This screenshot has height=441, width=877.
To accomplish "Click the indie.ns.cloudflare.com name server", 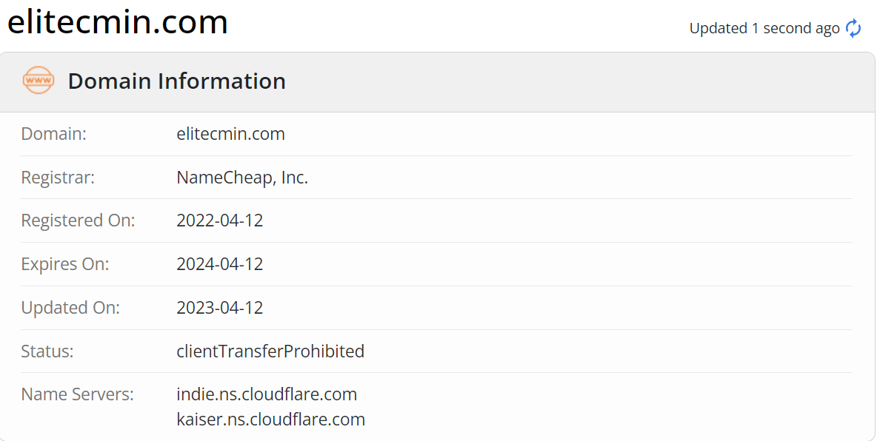I will (267, 394).
